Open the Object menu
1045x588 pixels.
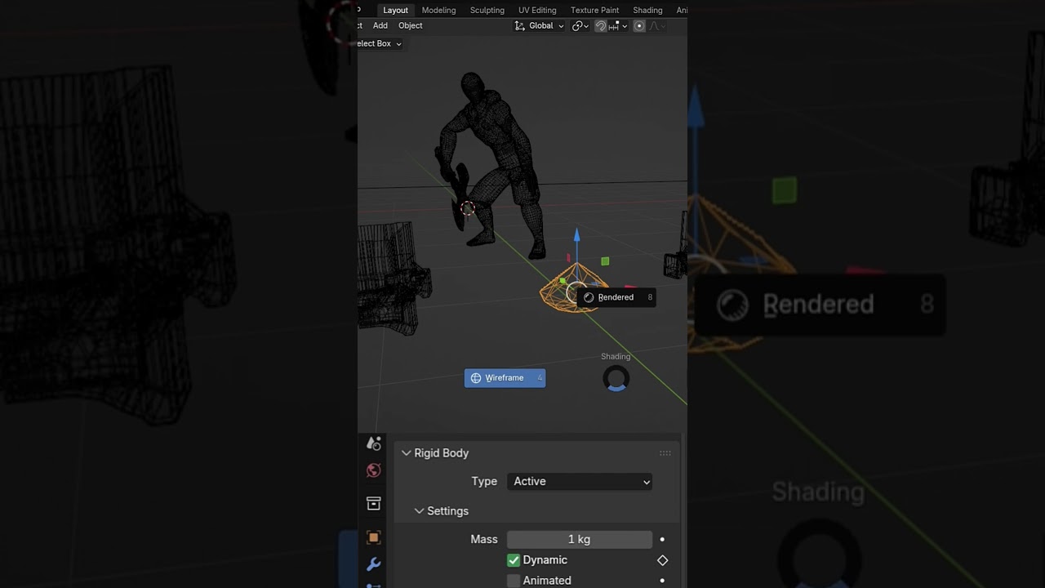(x=411, y=25)
